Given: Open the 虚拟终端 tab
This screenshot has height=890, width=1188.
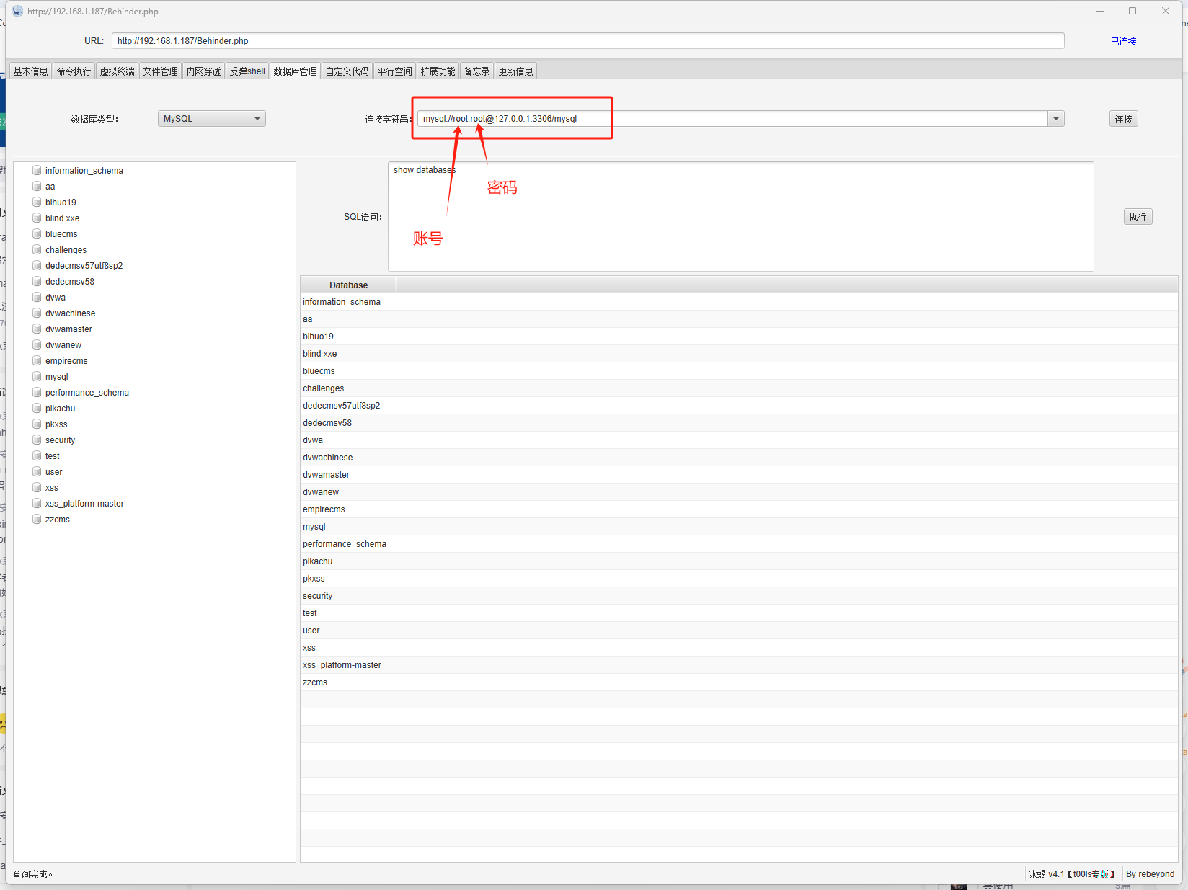Looking at the screenshot, I should (117, 71).
